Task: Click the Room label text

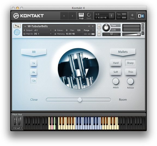Action: coord(123,100)
